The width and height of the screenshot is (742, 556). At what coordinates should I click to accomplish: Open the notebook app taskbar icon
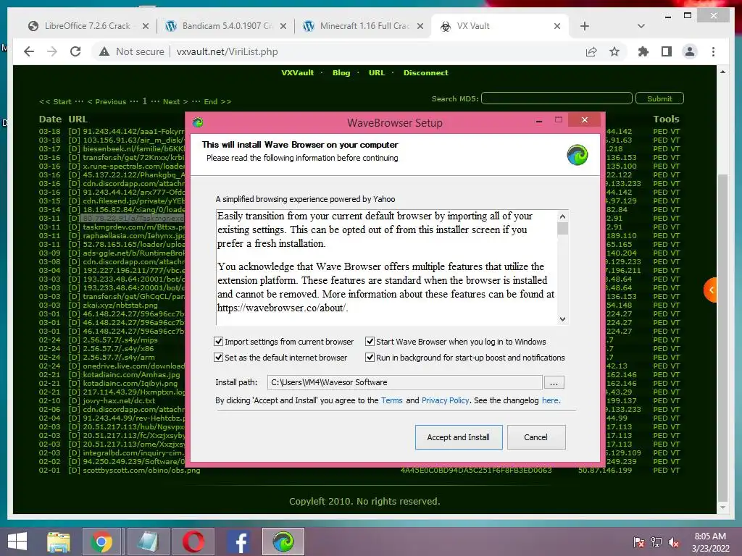[x=148, y=542]
